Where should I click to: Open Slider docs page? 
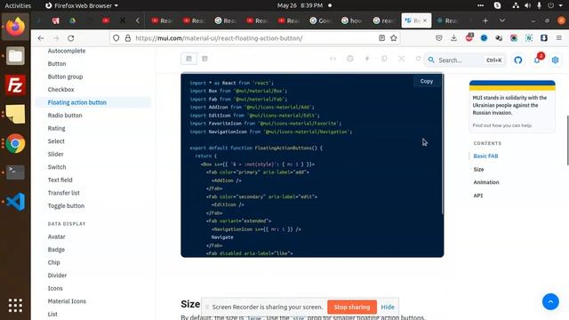[55, 154]
